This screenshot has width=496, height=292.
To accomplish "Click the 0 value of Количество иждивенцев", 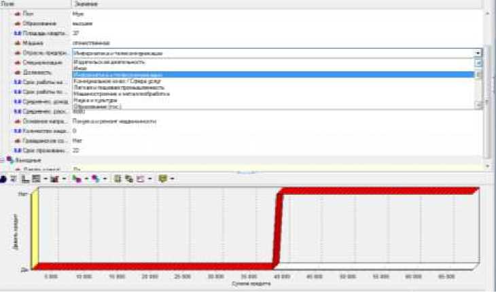I will tap(75, 131).
